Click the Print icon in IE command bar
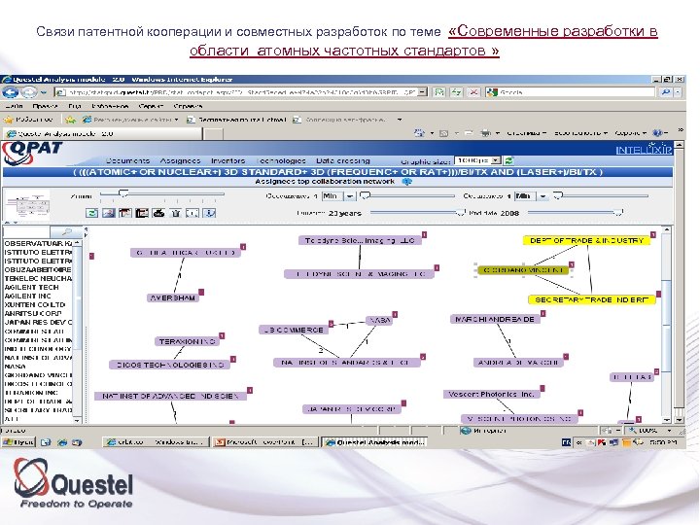This screenshot has width=700, height=525. 485,133
